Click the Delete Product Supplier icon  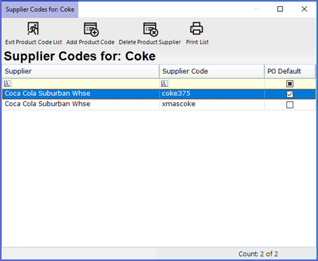tap(151, 29)
